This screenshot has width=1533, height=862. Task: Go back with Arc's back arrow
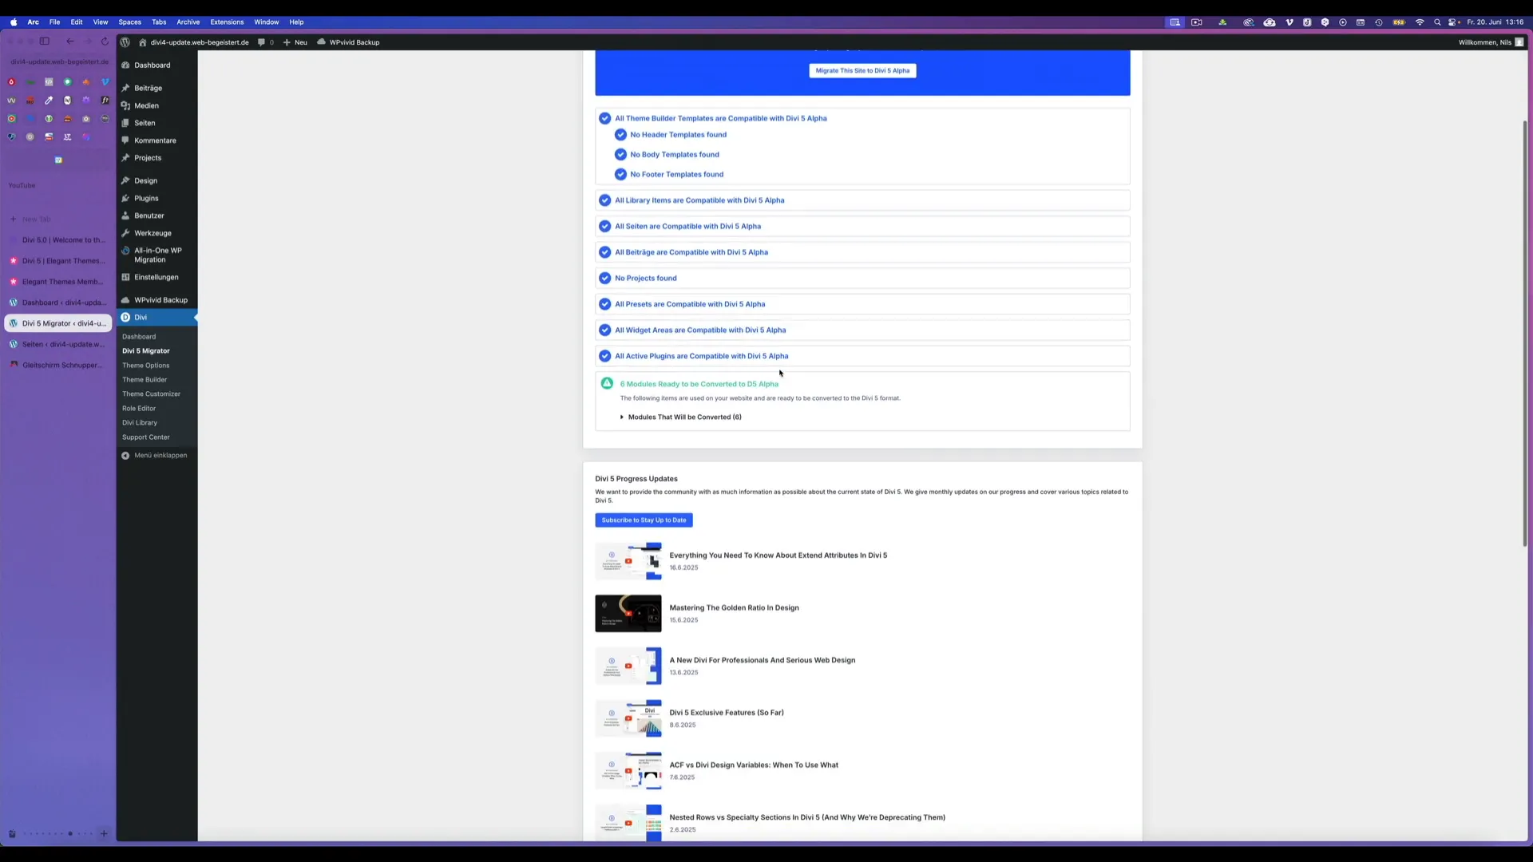pos(70,42)
